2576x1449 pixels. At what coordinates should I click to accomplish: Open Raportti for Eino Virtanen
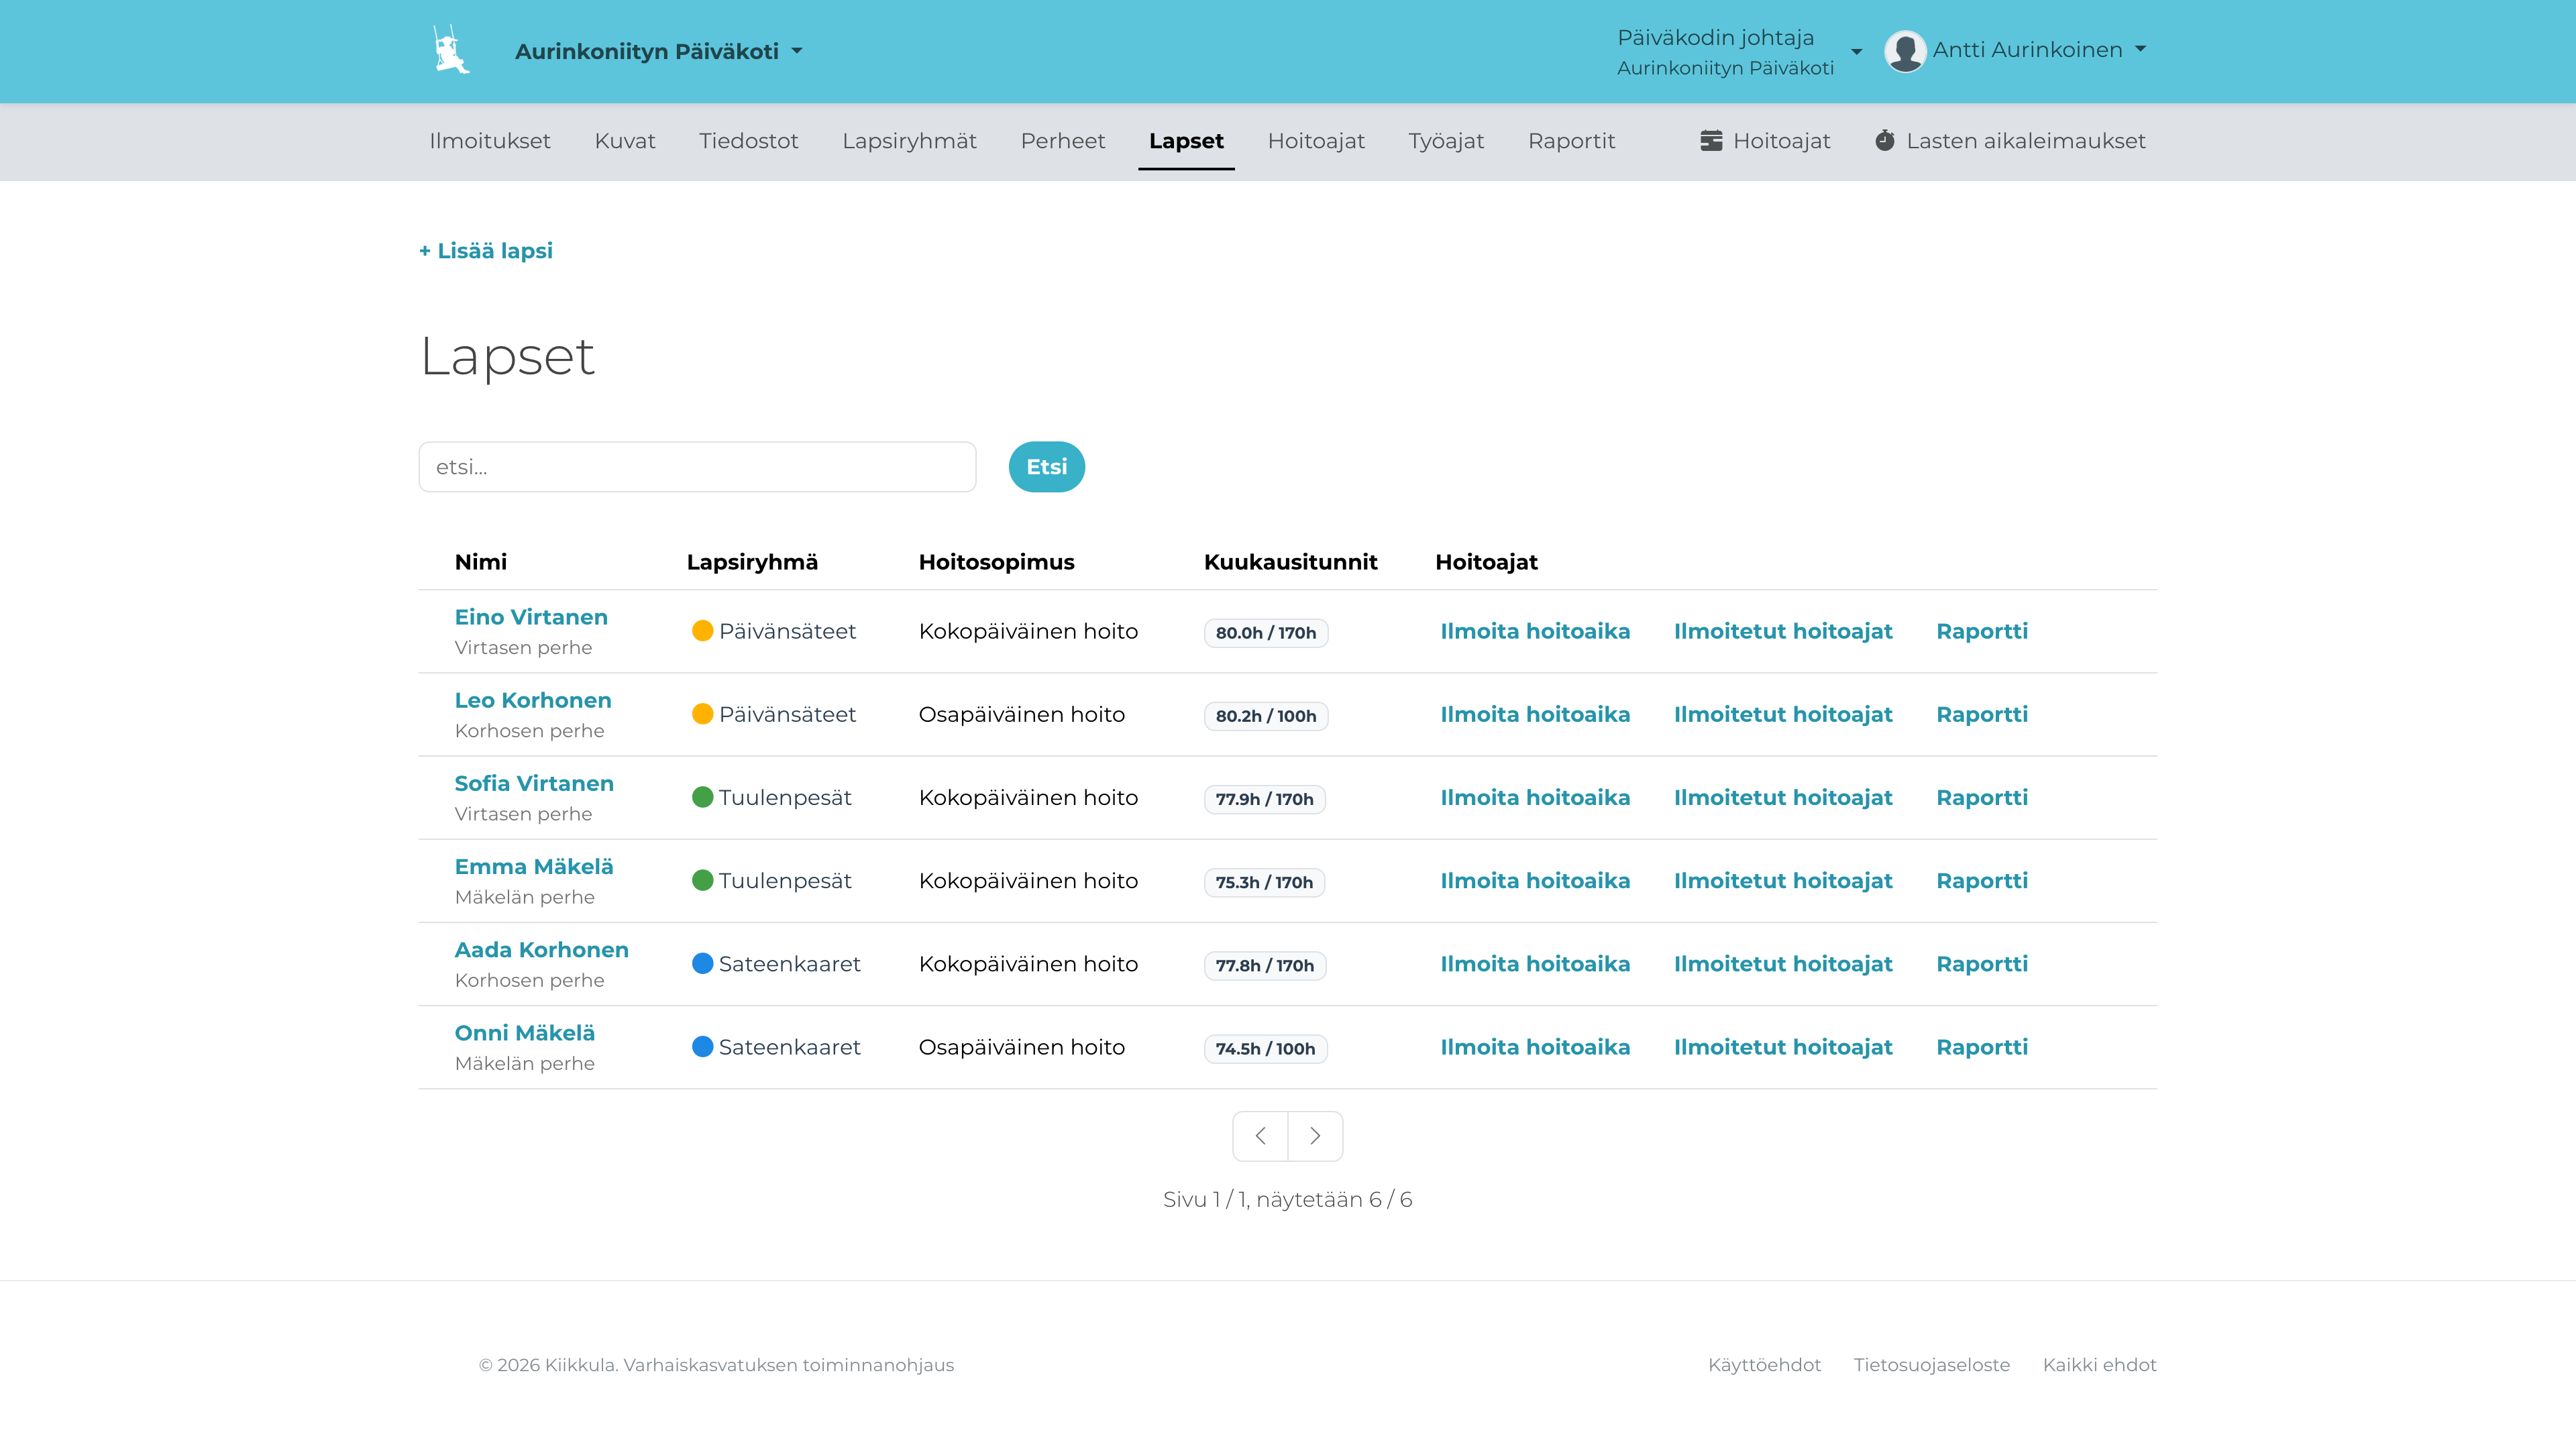click(x=1982, y=631)
